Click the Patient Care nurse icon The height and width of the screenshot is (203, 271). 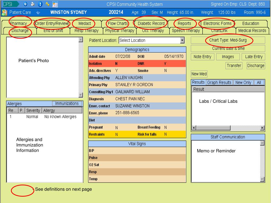coord(4,12)
